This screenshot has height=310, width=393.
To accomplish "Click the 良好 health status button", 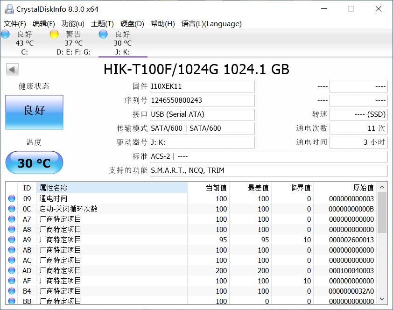I will (34, 112).
